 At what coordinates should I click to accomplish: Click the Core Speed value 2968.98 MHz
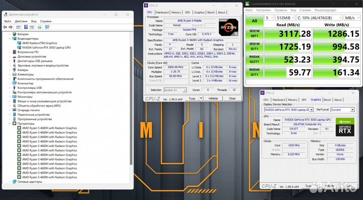pyautogui.click(x=175, y=67)
